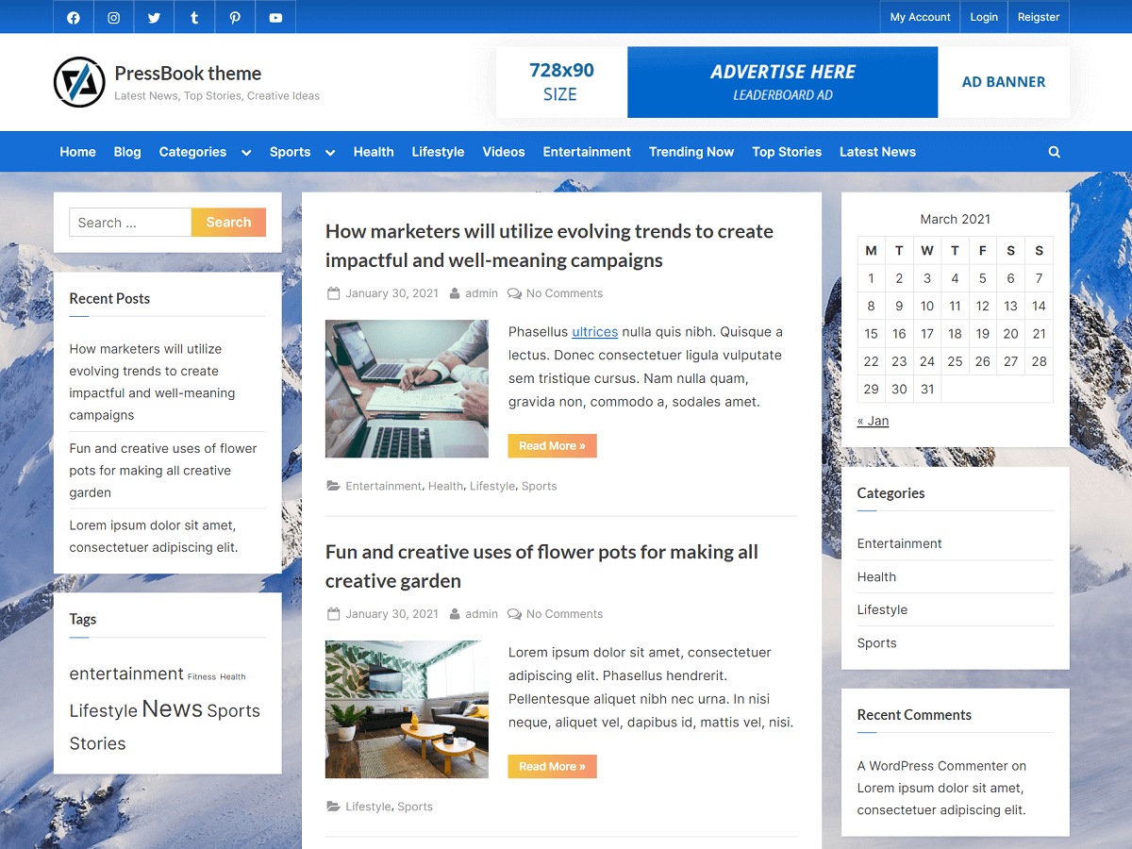Open the Twitter social link
The height and width of the screenshot is (849, 1132).
tap(154, 16)
